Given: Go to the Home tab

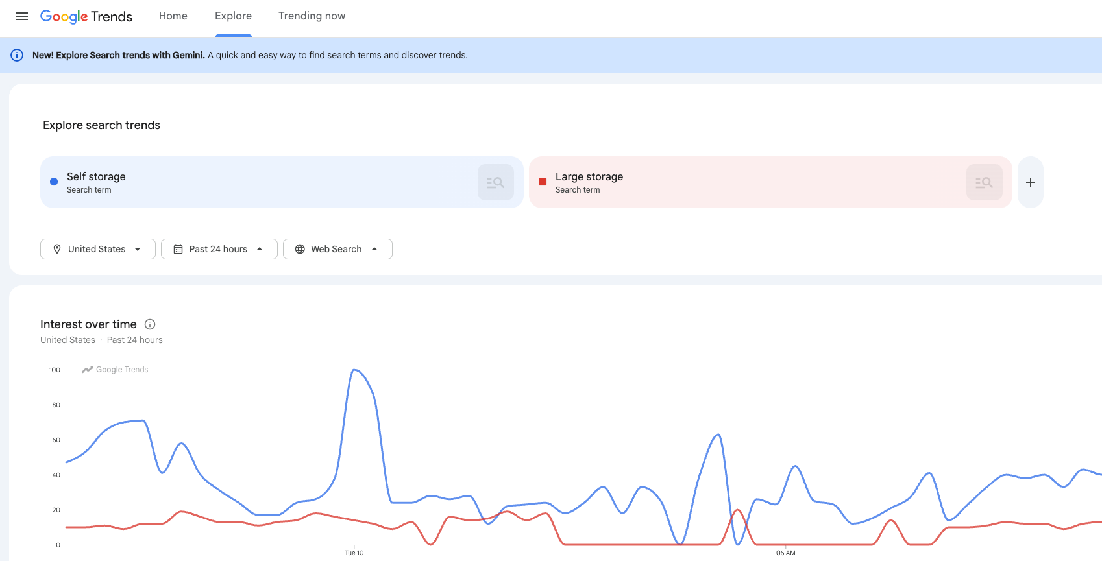Looking at the screenshot, I should [x=173, y=16].
